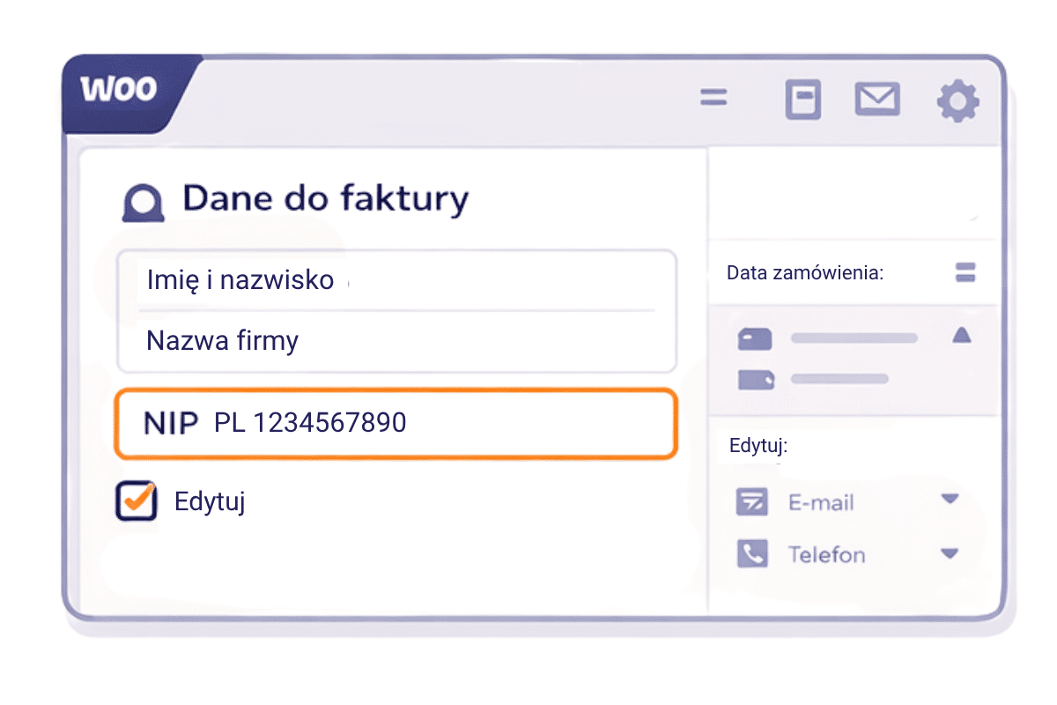Image resolution: width=1057 pixels, height=705 pixels.
Task: Open the hamburger menu icon in header
Action: tap(713, 98)
